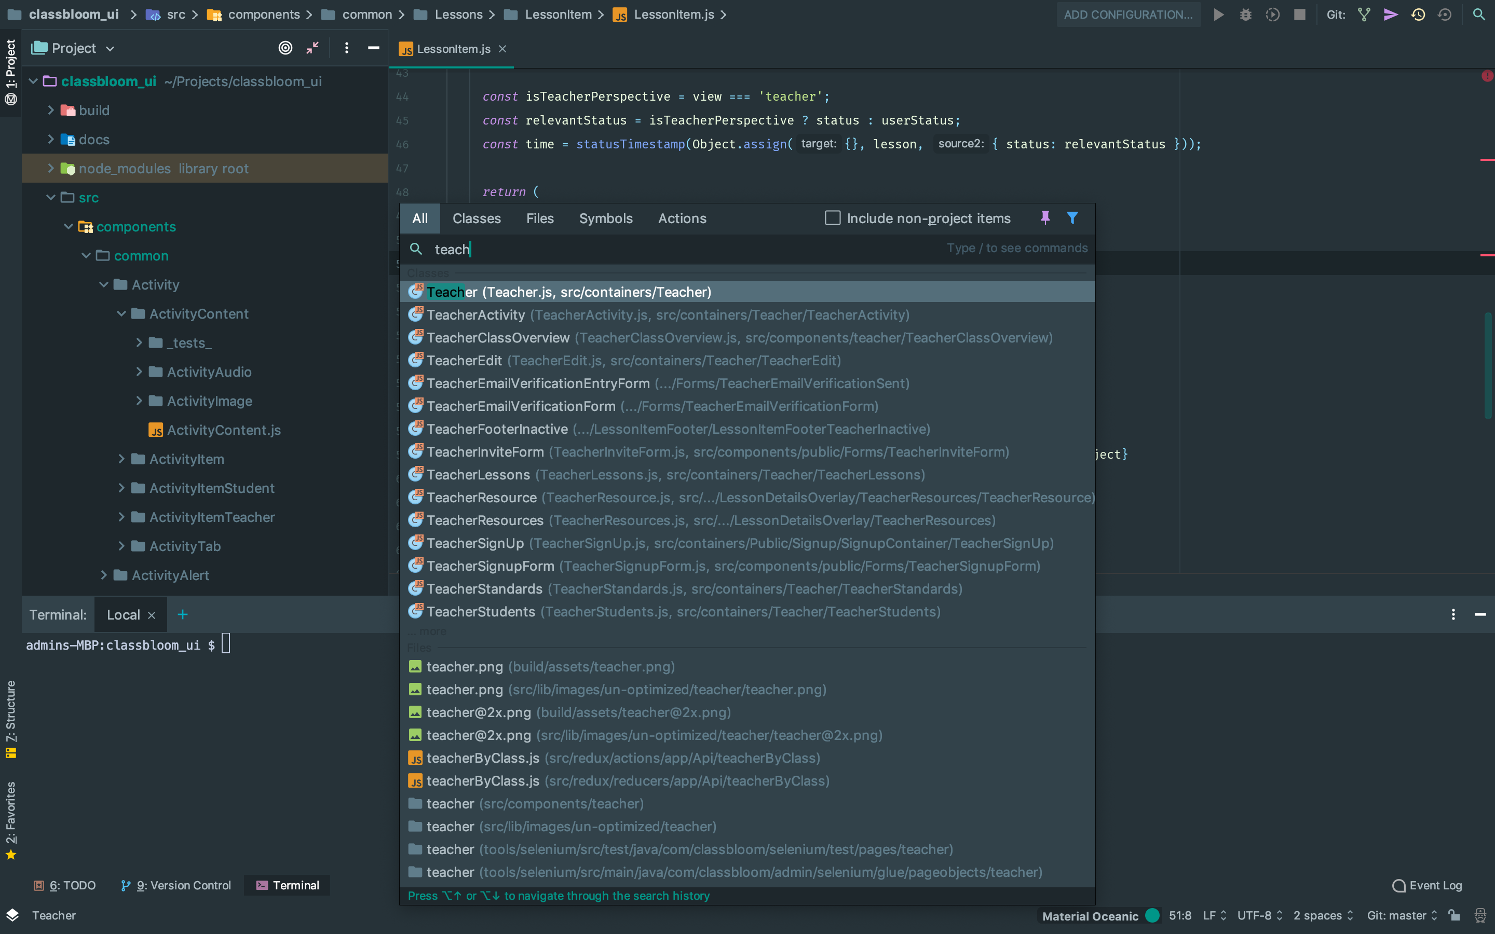Screen dimensions: 1495x934
Task: Collapse the ActivityContent folder
Action: pos(121,314)
